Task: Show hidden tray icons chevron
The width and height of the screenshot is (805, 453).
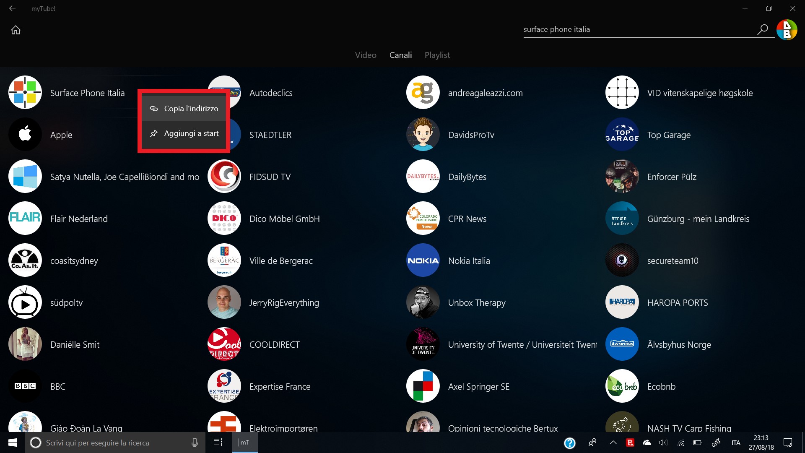Action: coord(613,443)
